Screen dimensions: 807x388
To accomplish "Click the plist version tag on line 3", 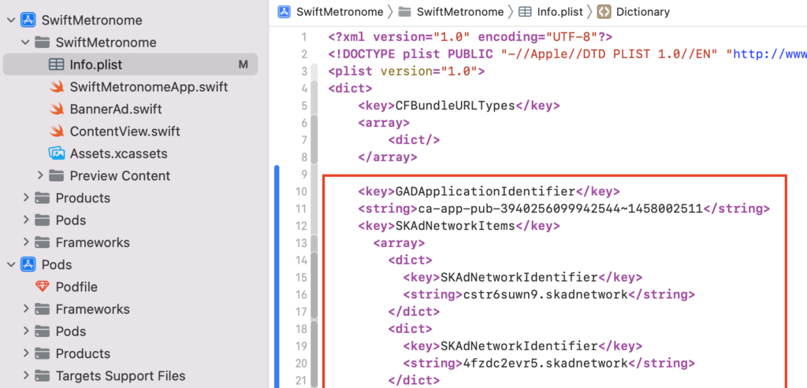I will [x=406, y=71].
